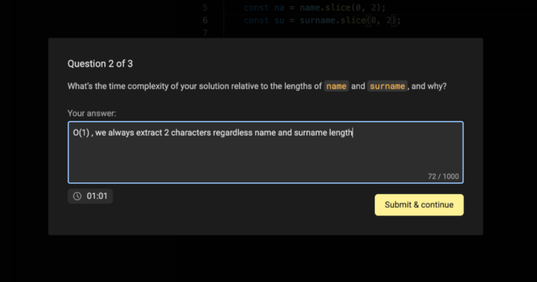
Task: Click the Your answer: label
Action: click(92, 113)
